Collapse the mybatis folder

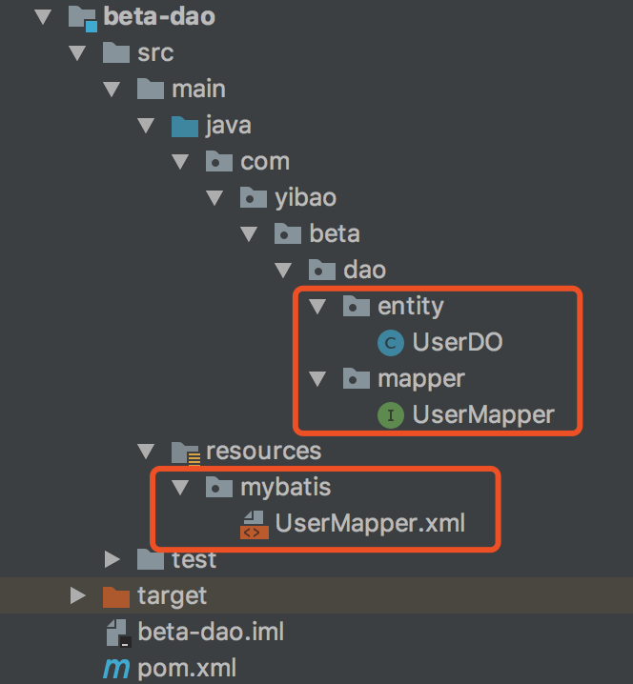pyautogui.click(x=180, y=488)
